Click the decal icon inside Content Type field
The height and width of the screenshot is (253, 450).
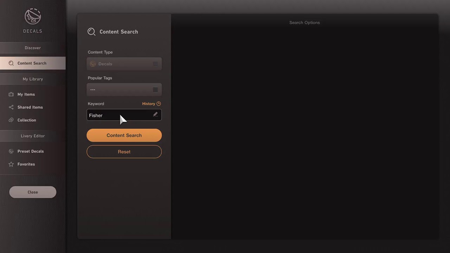(93, 64)
